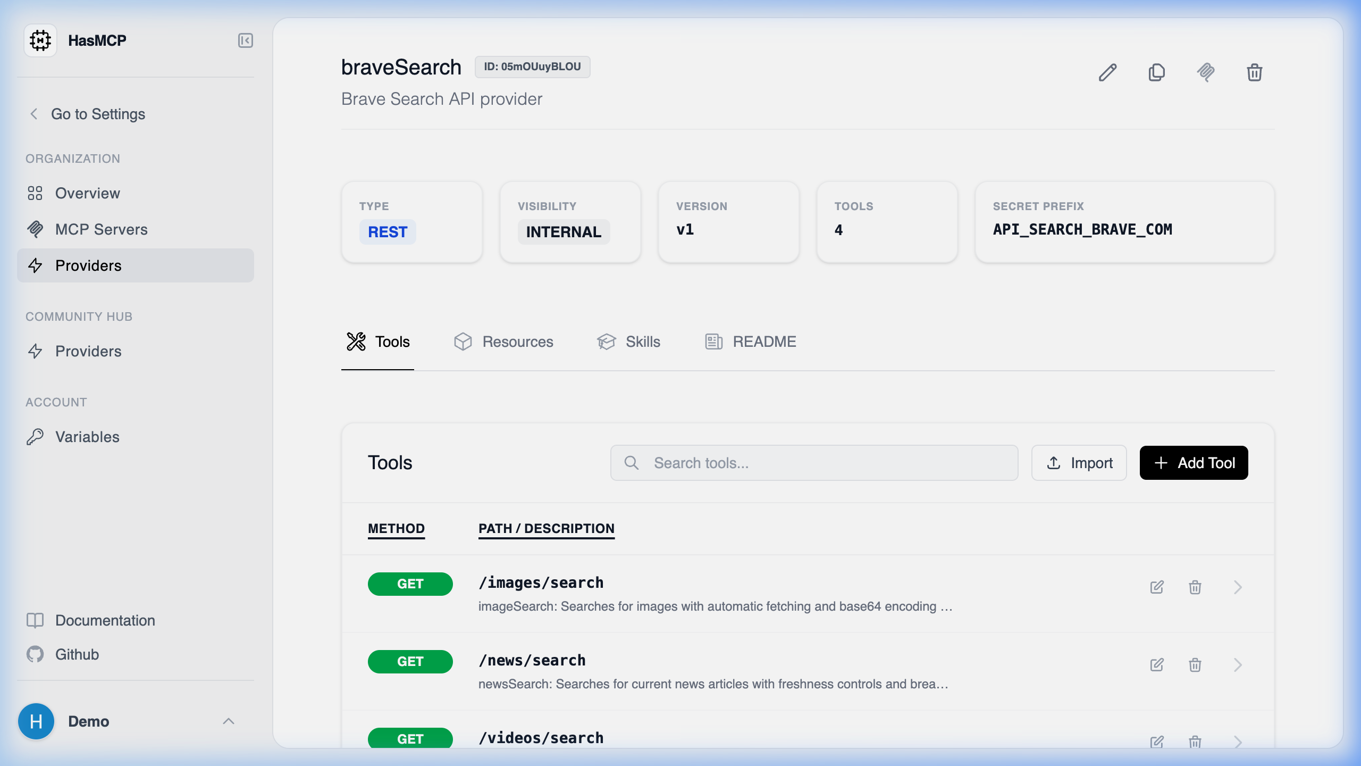Open the Documentation page
The height and width of the screenshot is (766, 1361).
105,620
